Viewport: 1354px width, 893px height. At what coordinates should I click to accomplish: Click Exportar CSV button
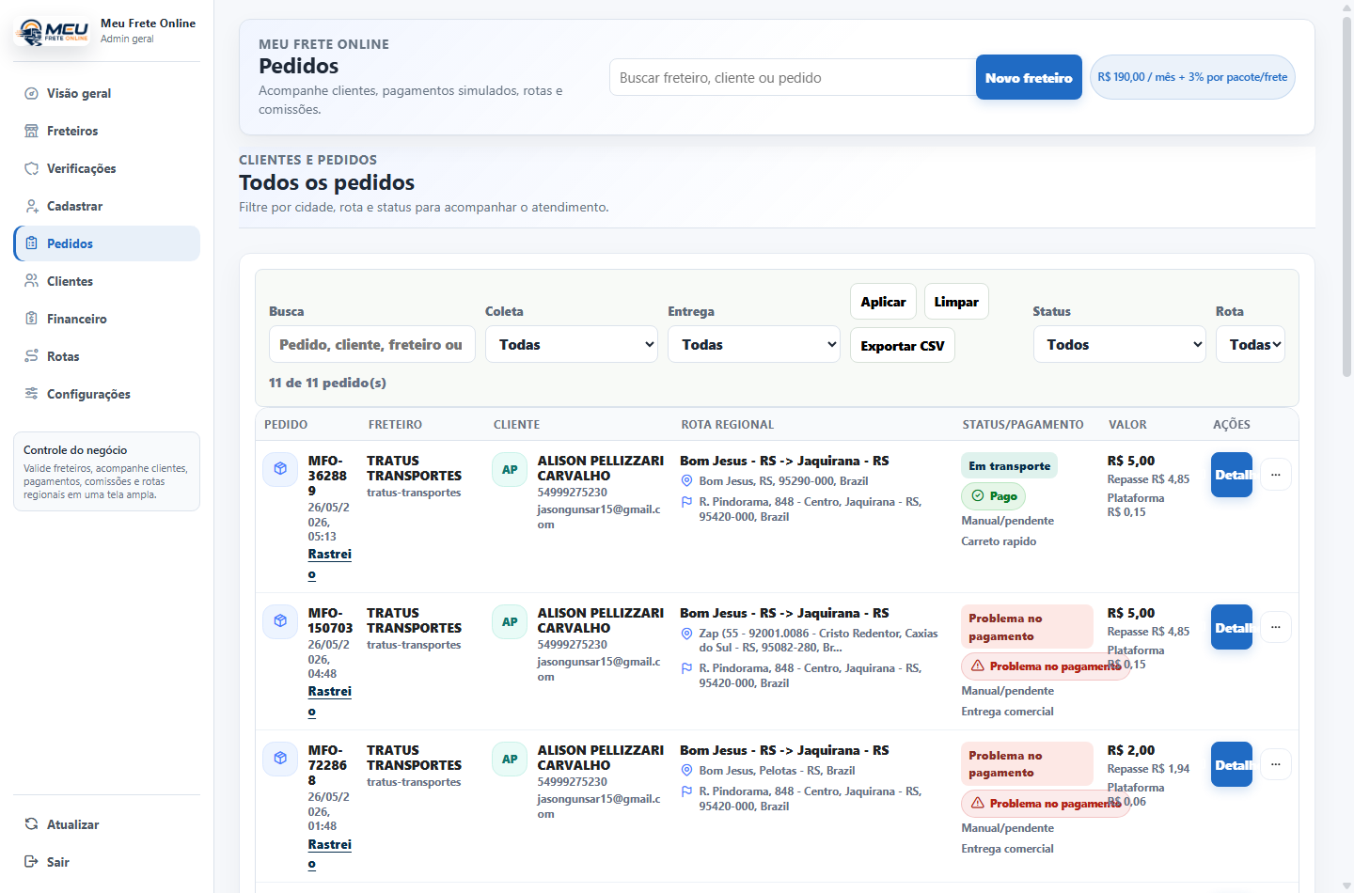[x=903, y=345]
